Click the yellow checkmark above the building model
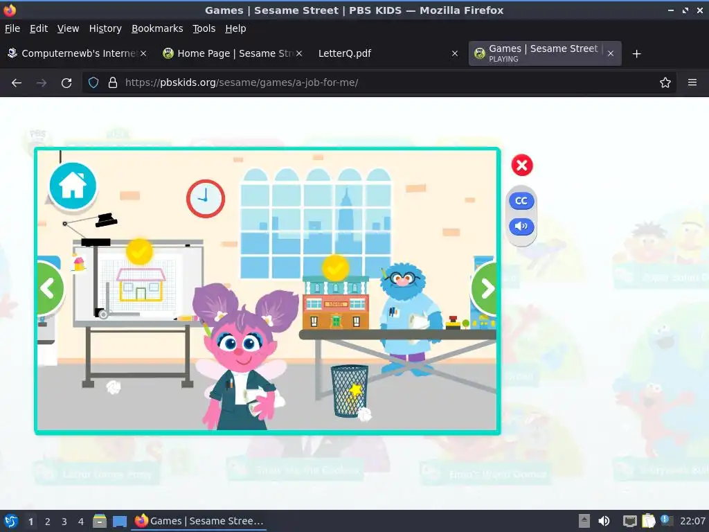 pyautogui.click(x=336, y=268)
